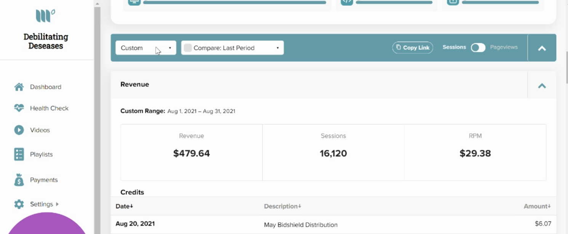Click the sidebar vertical scrollbar thumb
Viewport: 568px width, 234px height.
tap(97, 120)
